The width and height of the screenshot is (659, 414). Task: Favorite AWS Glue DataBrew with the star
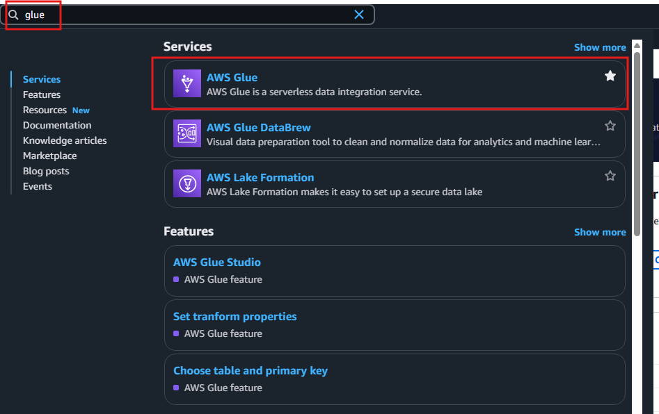coord(610,126)
